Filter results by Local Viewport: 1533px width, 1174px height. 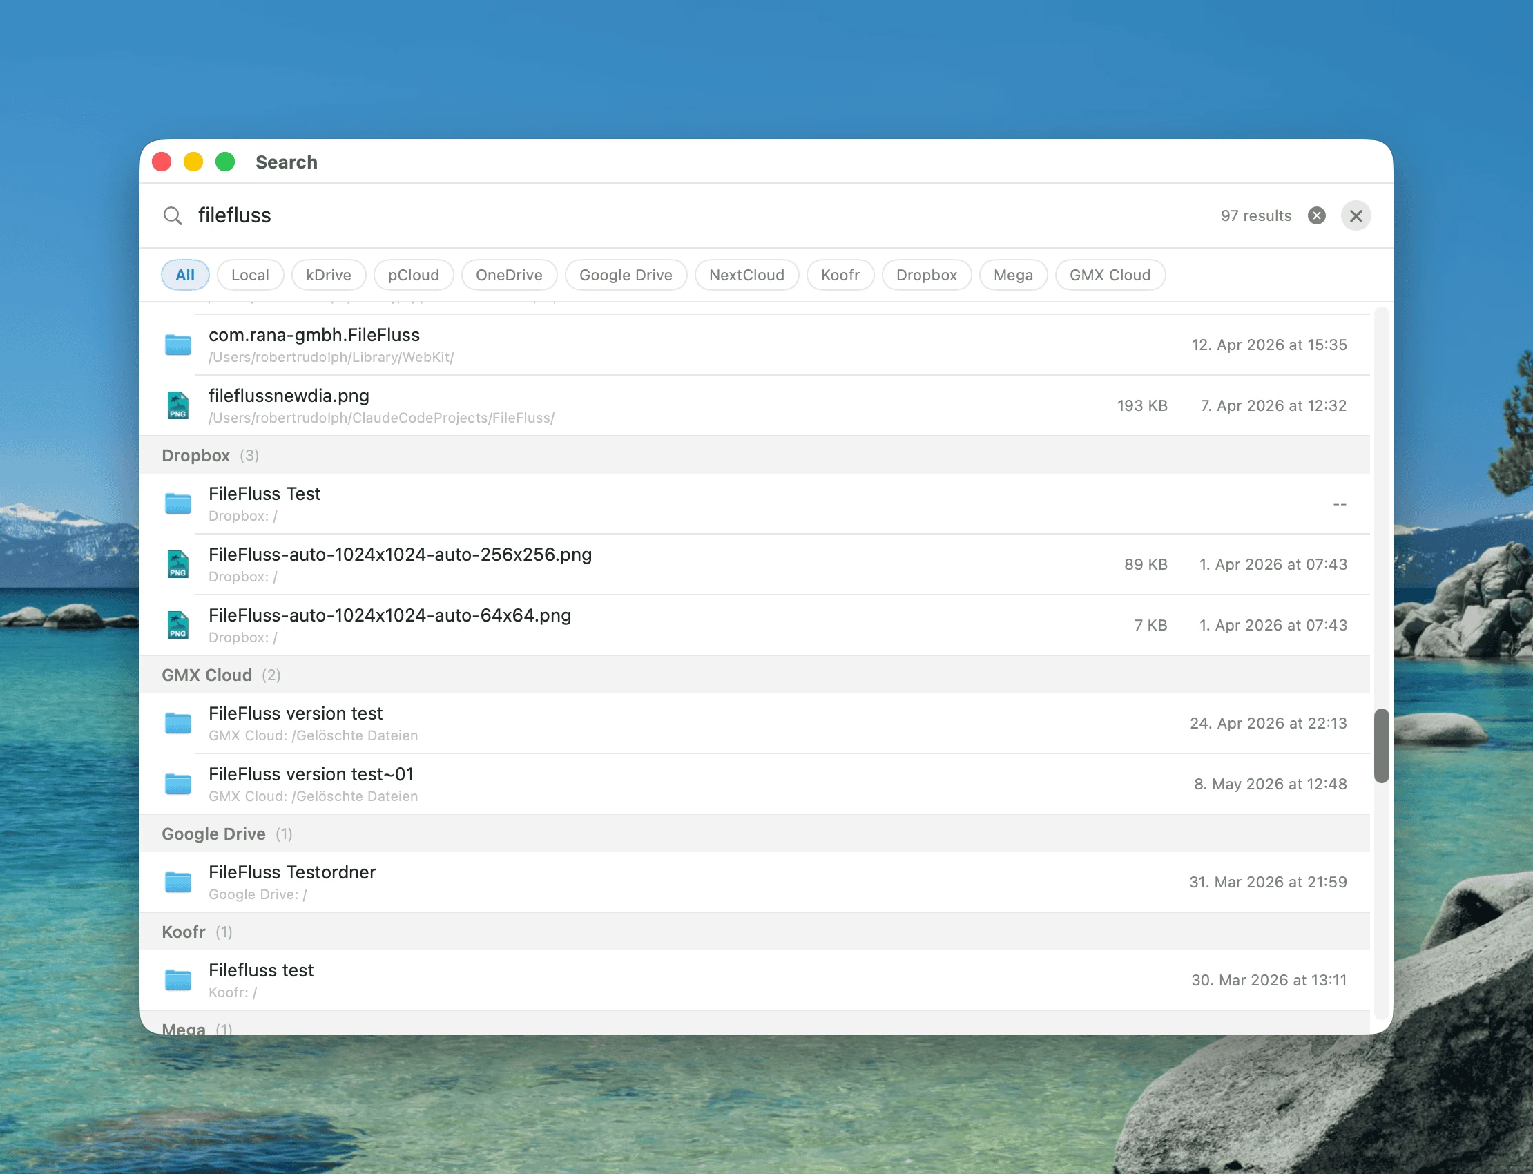250,275
